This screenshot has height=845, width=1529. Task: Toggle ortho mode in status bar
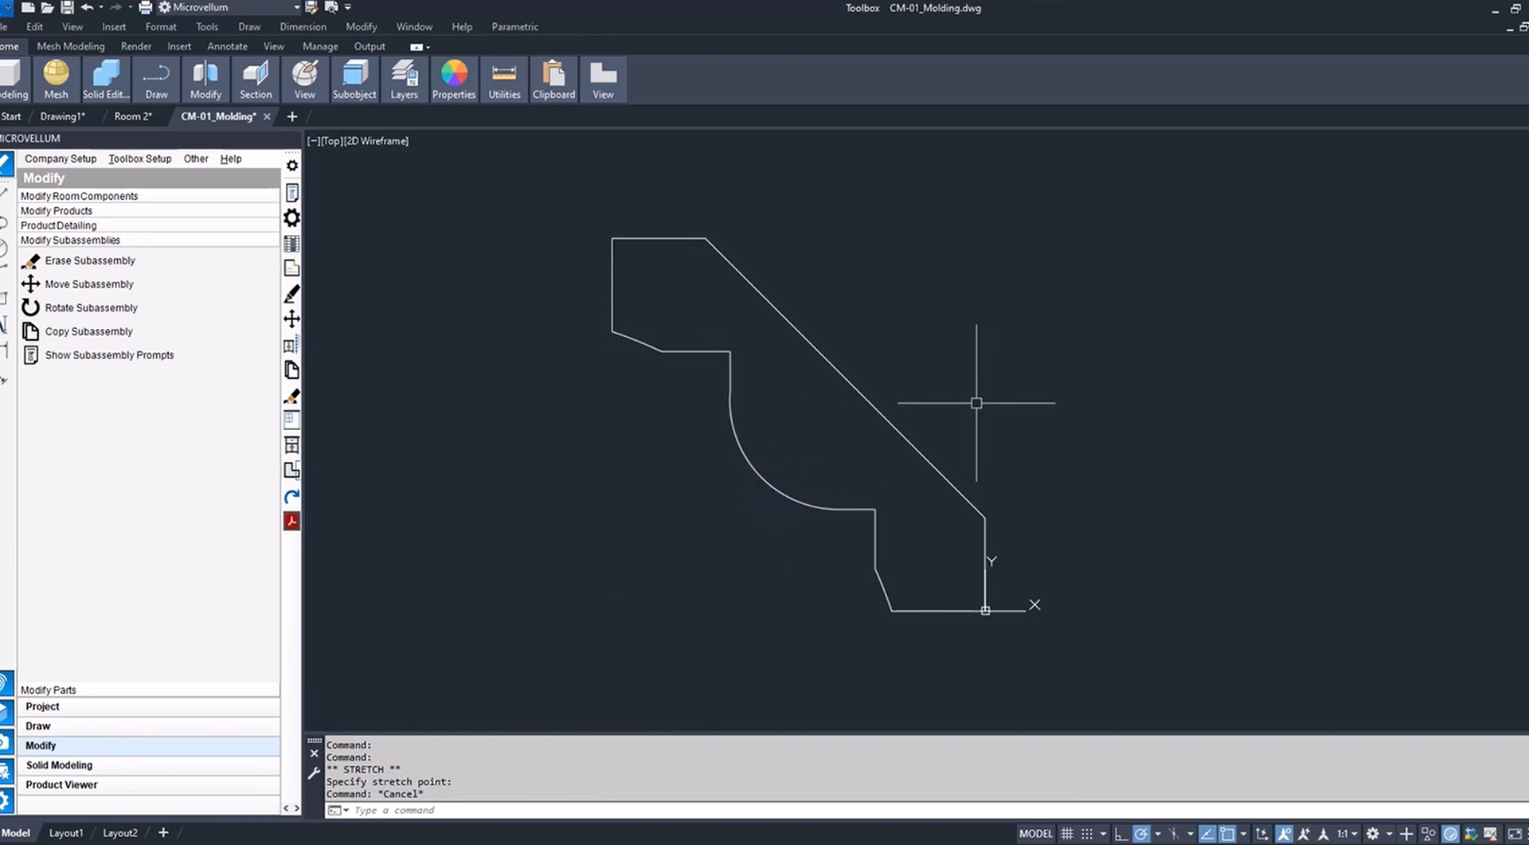(x=1121, y=834)
